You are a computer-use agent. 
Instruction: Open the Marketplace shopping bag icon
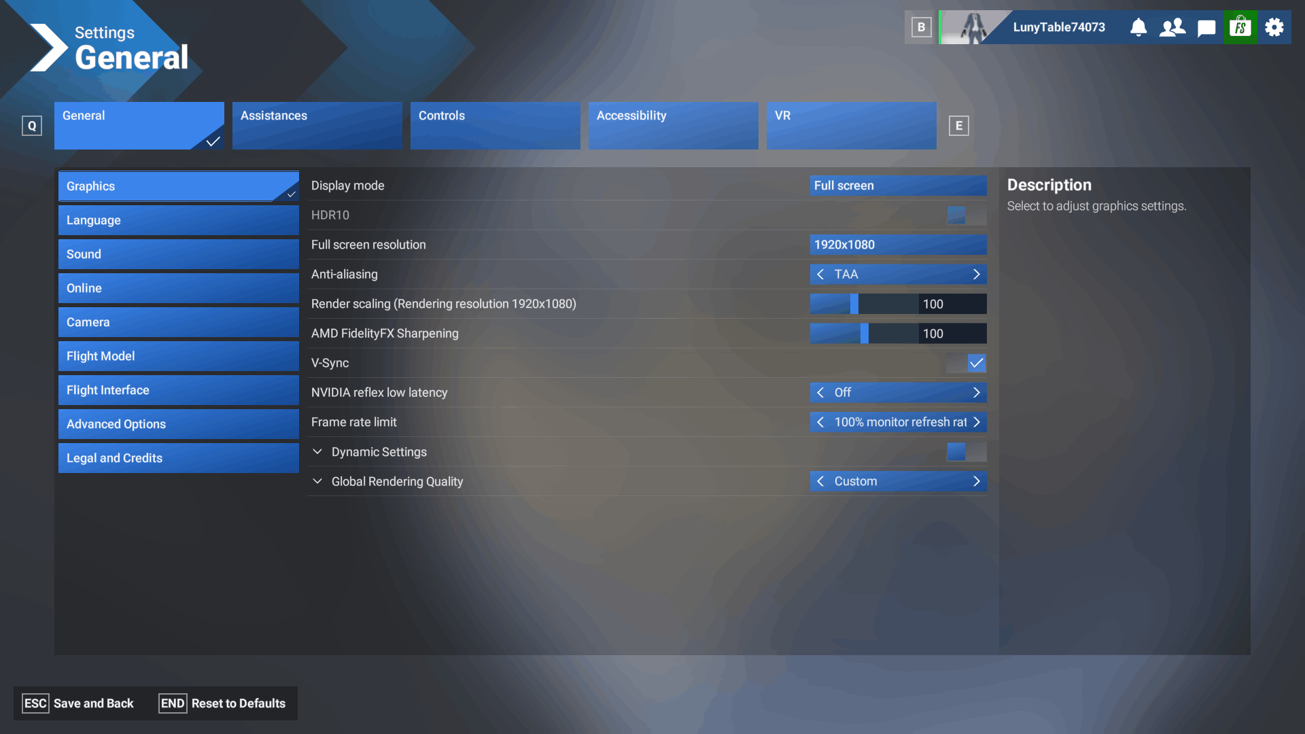[x=1240, y=27]
